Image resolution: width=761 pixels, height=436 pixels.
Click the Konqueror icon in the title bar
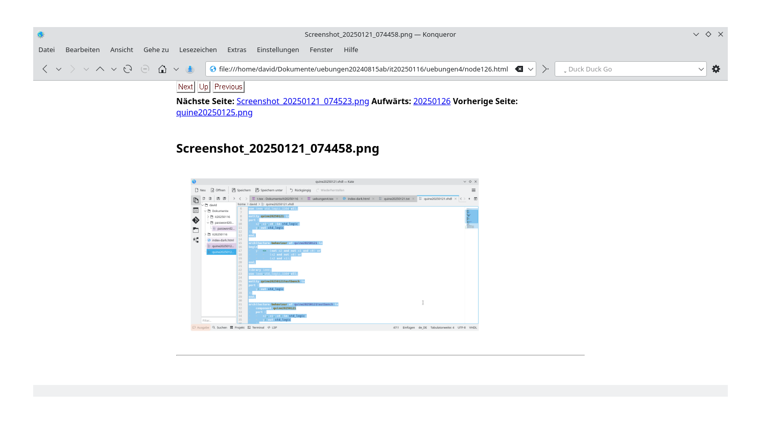(x=41, y=34)
